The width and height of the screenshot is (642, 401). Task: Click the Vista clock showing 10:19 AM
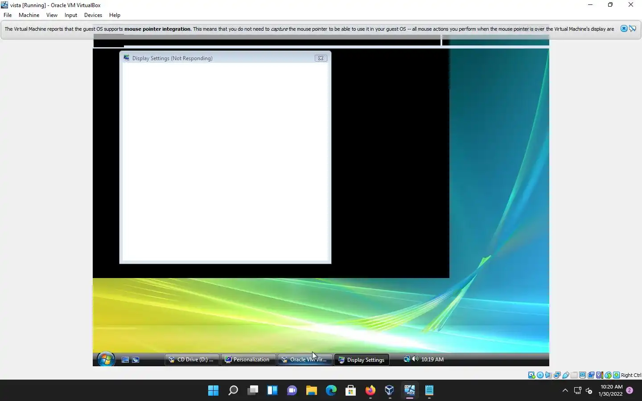pos(432,360)
